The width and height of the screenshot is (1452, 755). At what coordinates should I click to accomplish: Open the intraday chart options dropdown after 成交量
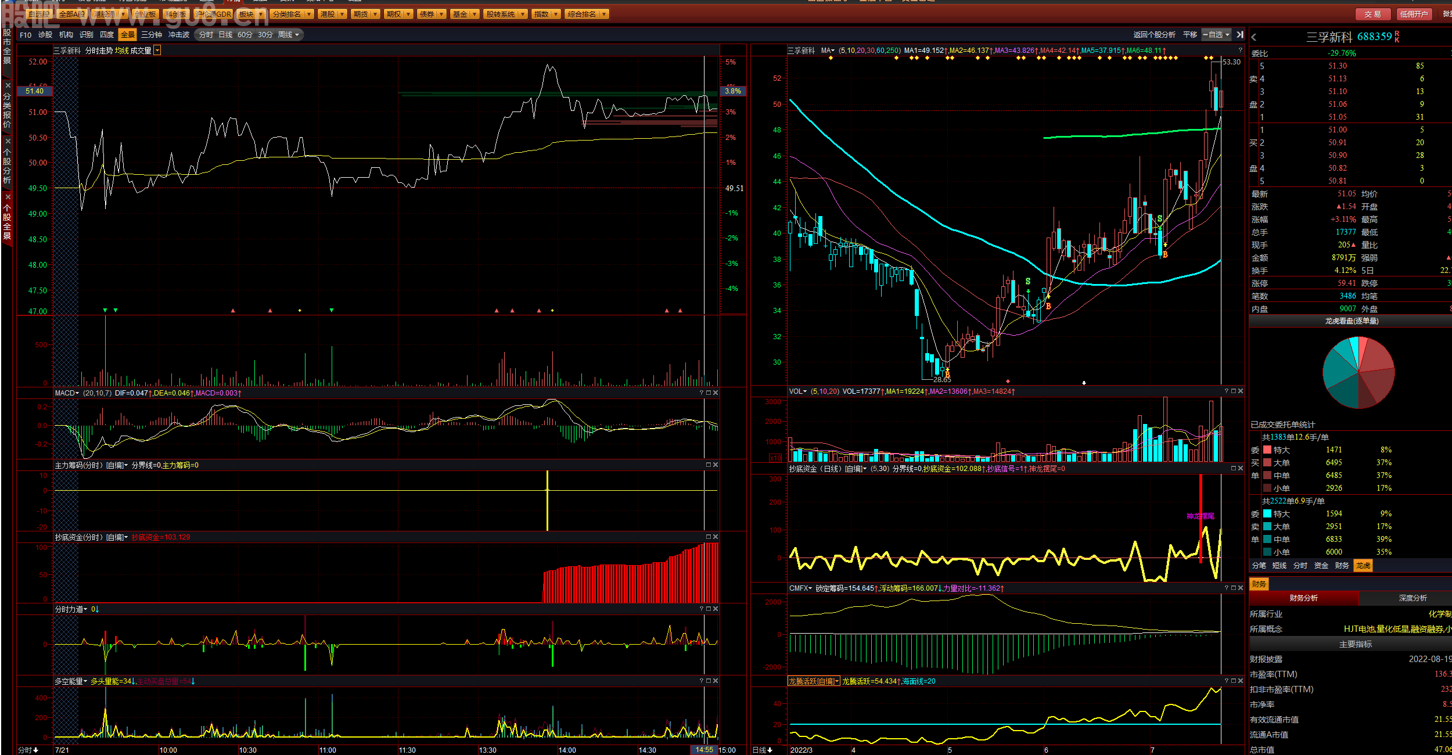coord(157,51)
